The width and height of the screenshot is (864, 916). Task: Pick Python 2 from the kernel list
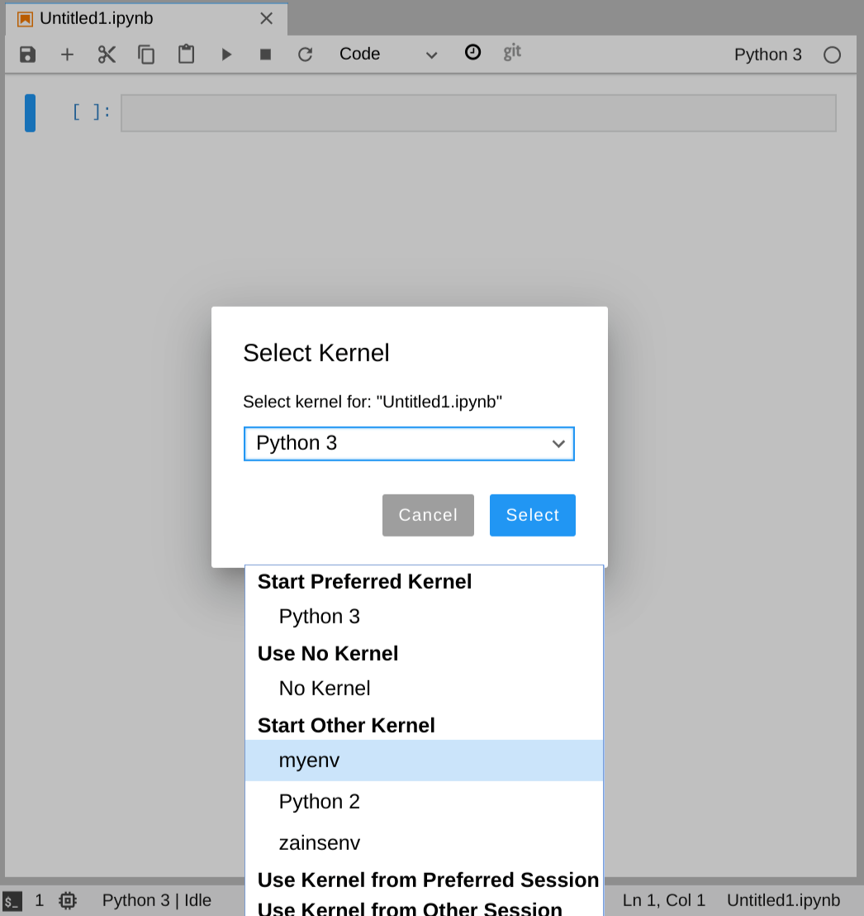[x=320, y=801]
